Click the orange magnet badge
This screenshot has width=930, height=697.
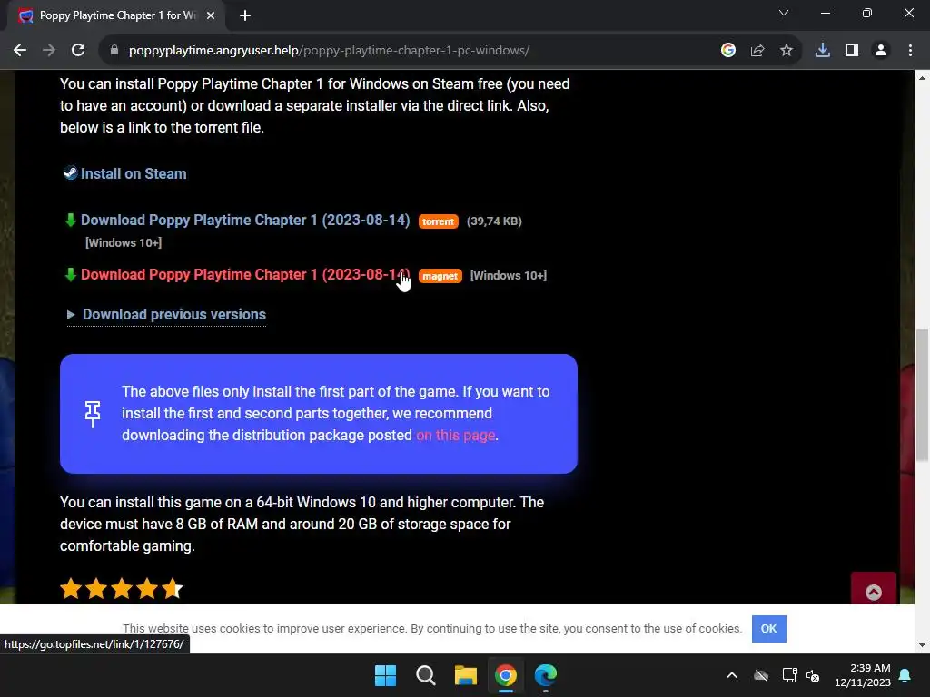coord(440,276)
